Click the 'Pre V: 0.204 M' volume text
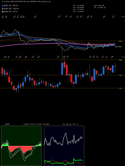 (99, 8)
